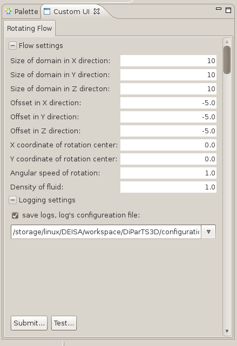Viewport: 237px width, 346px height.
Task: Select the Rotating Flow tab
Action: click(x=29, y=29)
